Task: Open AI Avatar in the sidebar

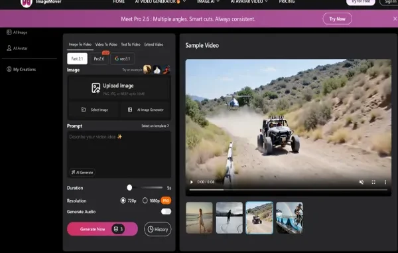Action: point(17,48)
